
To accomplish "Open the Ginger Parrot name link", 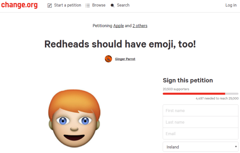I will coord(125,59).
